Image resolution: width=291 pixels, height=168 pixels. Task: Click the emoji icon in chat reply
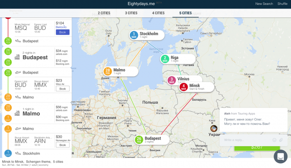pyautogui.click(x=274, y=140)
